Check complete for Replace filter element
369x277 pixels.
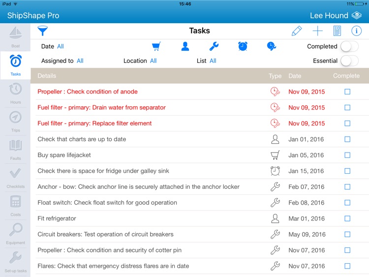[347, 123]
